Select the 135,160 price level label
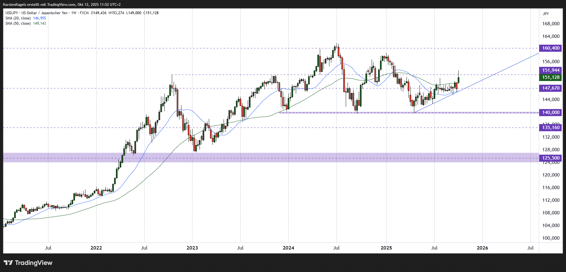This screenshot has height=272, width=566. 551,128
